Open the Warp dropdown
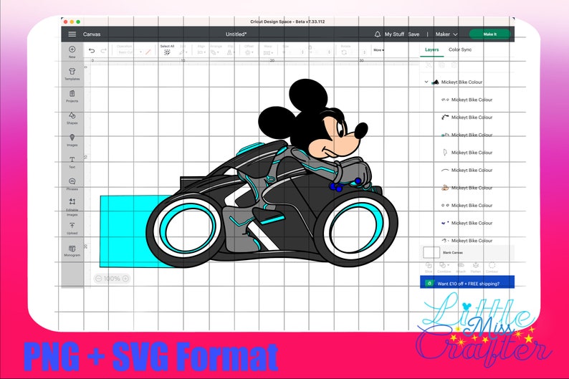The height and width of the screenshot is (379, 569). tap(268, 52)
